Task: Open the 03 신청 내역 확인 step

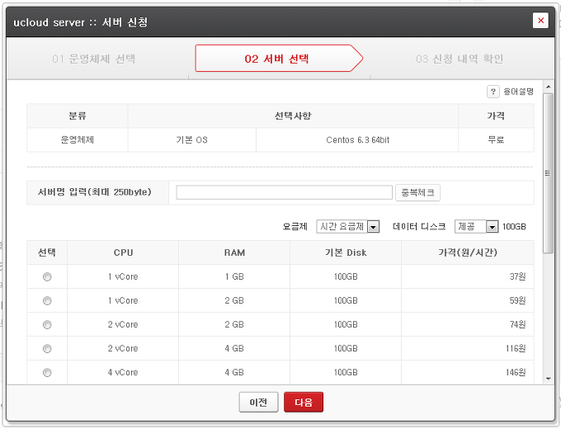Action: [x=460, y=59]
